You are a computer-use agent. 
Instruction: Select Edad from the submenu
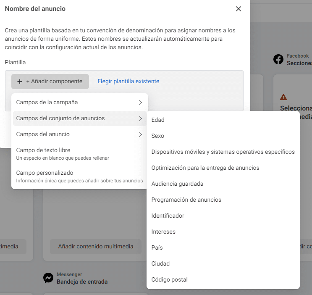click(x=158, y=120)
